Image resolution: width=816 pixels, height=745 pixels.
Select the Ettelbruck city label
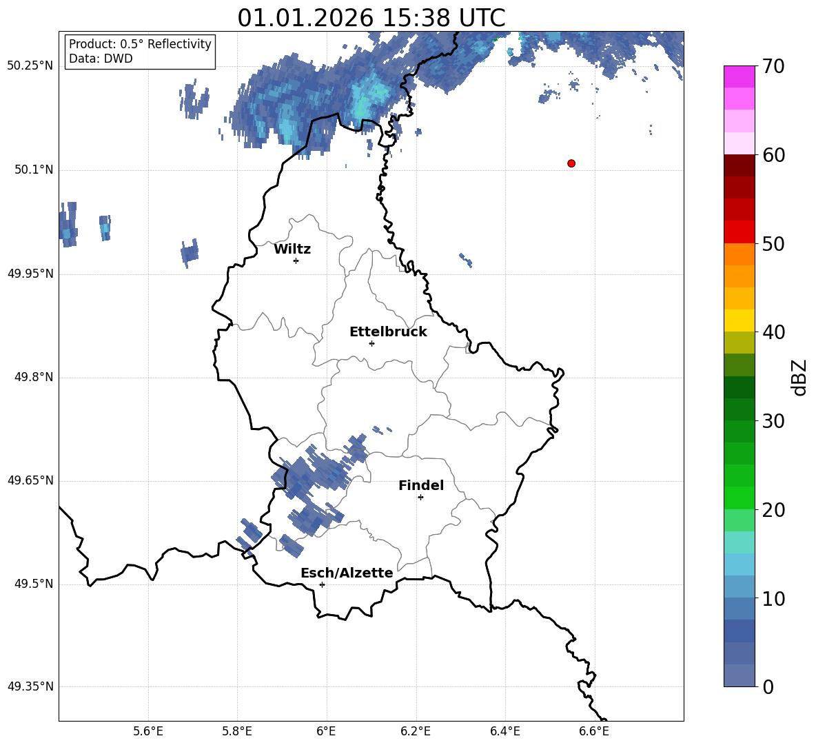388,332
